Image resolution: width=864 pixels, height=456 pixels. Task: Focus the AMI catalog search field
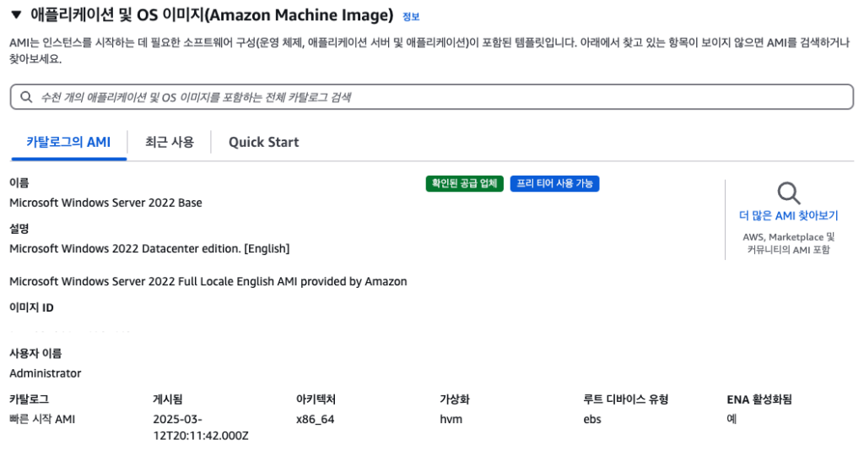432,97
